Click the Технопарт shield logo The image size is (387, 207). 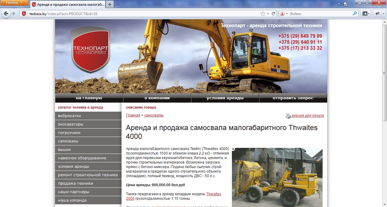click(x=90, y=49)
